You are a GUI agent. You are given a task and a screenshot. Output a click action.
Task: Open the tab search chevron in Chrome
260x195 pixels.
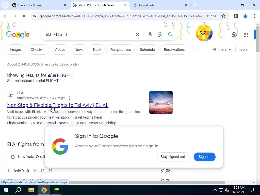point(5,5)
